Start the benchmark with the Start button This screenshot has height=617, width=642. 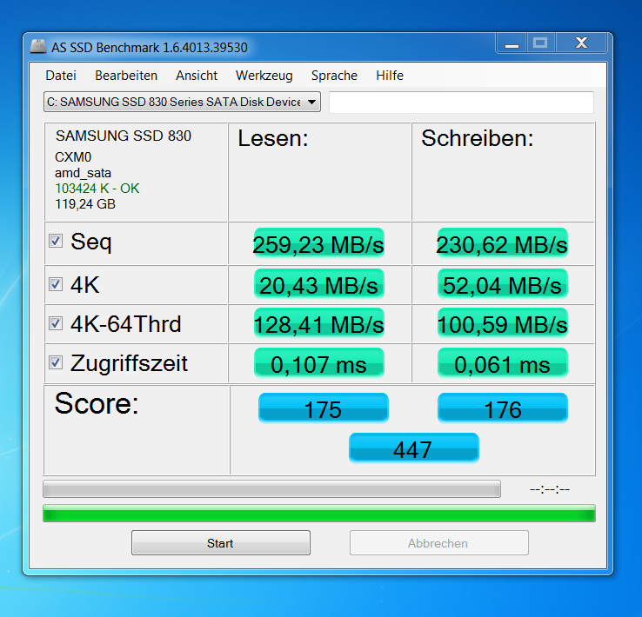coord(221,542)
